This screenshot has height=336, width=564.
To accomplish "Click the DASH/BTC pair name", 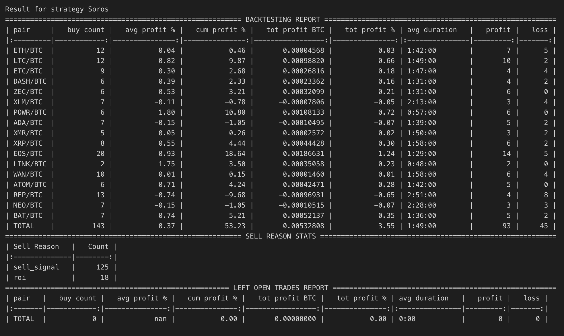I will point(30,81).
